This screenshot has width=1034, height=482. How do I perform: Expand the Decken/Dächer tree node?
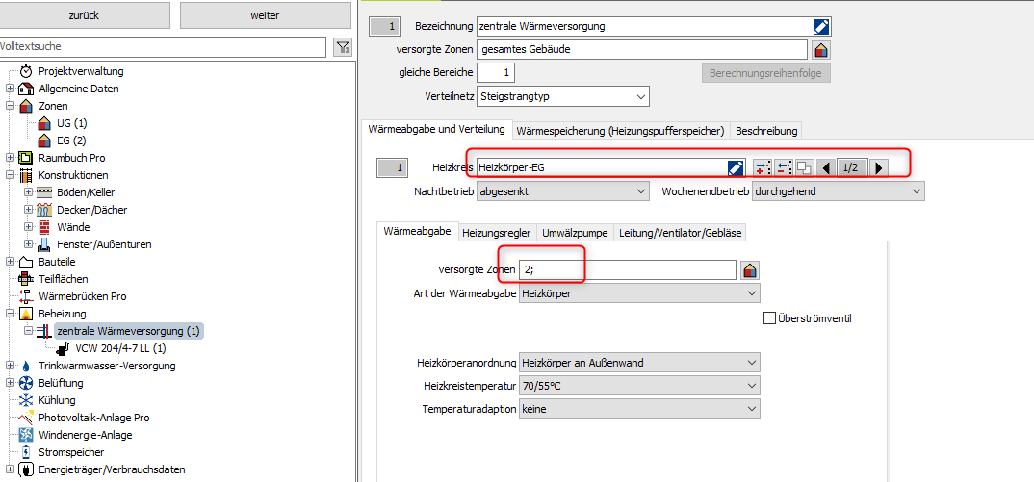point(28,210)
